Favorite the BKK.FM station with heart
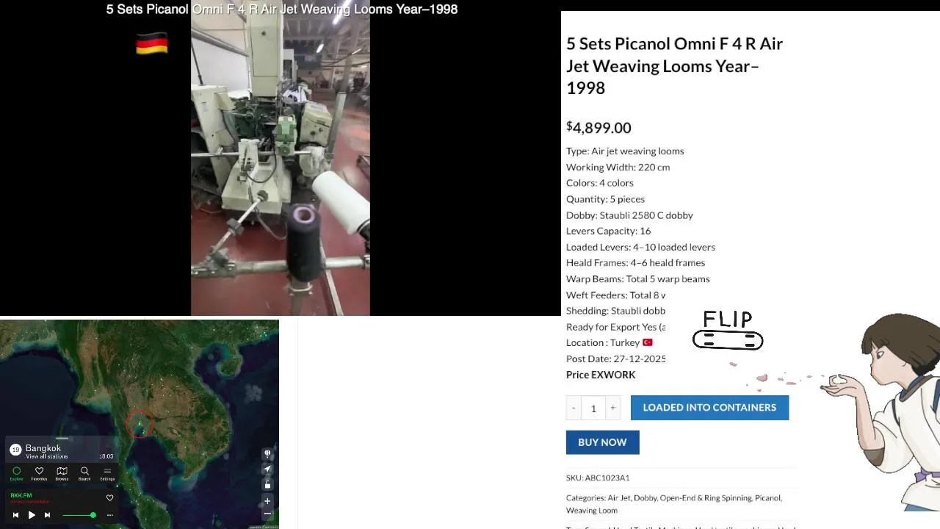Viewport: 940px width, 529px height. tap(110, 497)
